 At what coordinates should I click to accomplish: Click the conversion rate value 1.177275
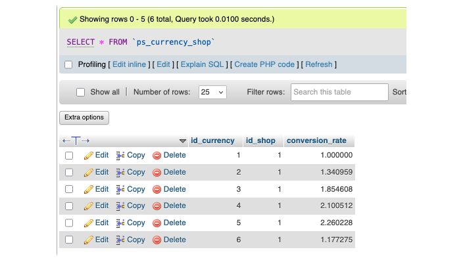point(336,240)
